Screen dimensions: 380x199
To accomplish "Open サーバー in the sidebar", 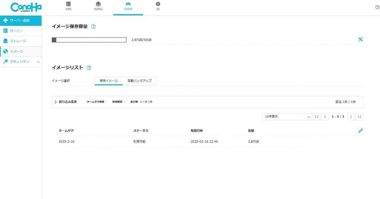I will pos(21,31).
